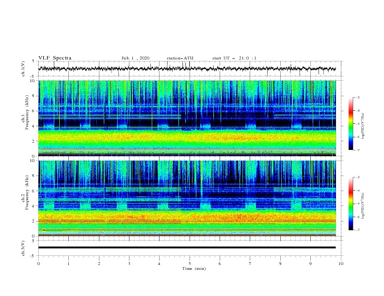The height and width of the screenshot is (296, 384).
Task: Click the ch.1 'Frequency (kHz)' axis label
Action: [27, 112]
